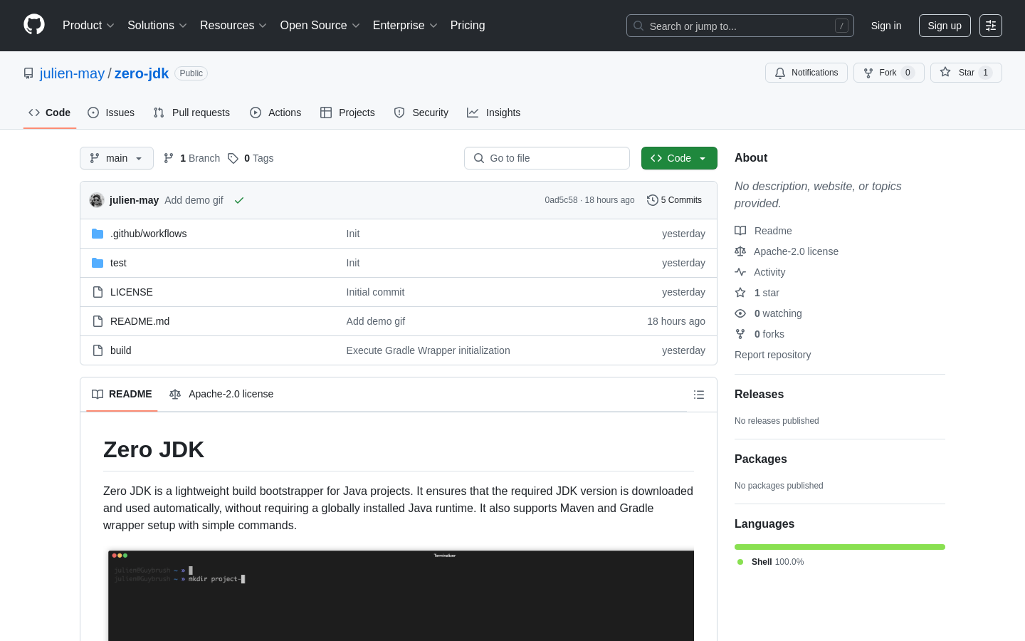This screenshot has width=1025, height=641.
Task: Open the zero-jdk repository link
Action: tap(142, 73)
